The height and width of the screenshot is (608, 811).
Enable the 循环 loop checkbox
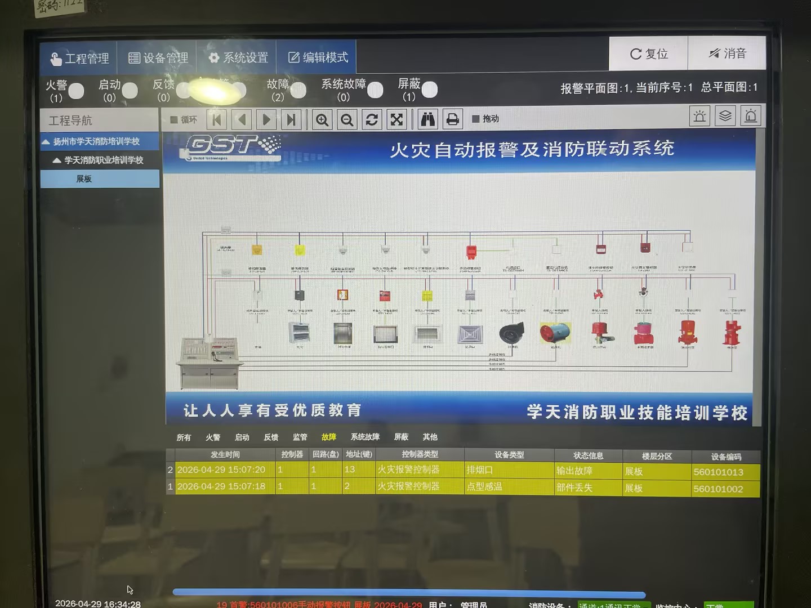(x=174, y=120)
